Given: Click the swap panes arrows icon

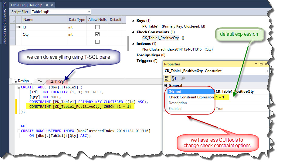Looking at the screenshot, I should [40, 81].
